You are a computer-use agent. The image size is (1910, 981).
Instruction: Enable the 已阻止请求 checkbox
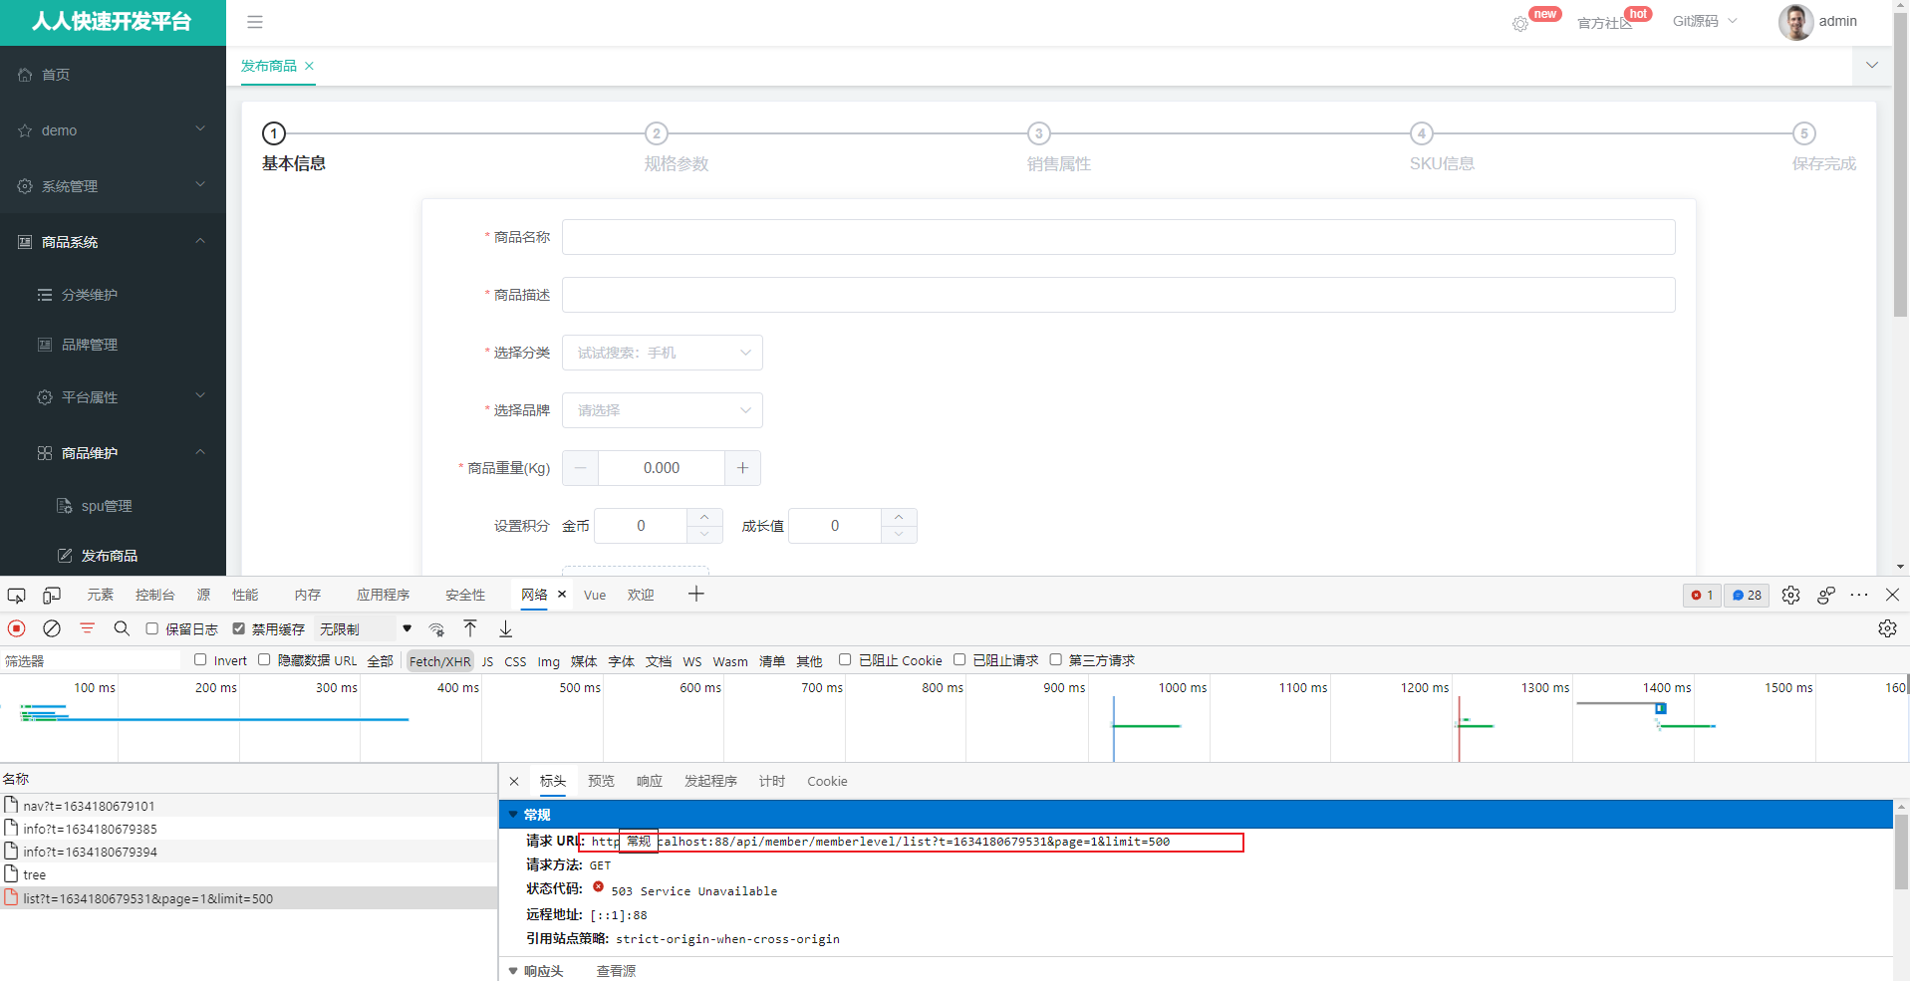pyautogui.click(x=959, y=659)
